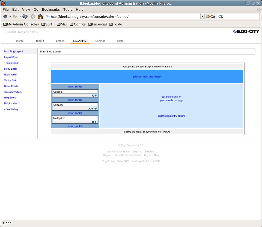
Task: Open the search engine selector dropdown
Action: coord(220,17)
